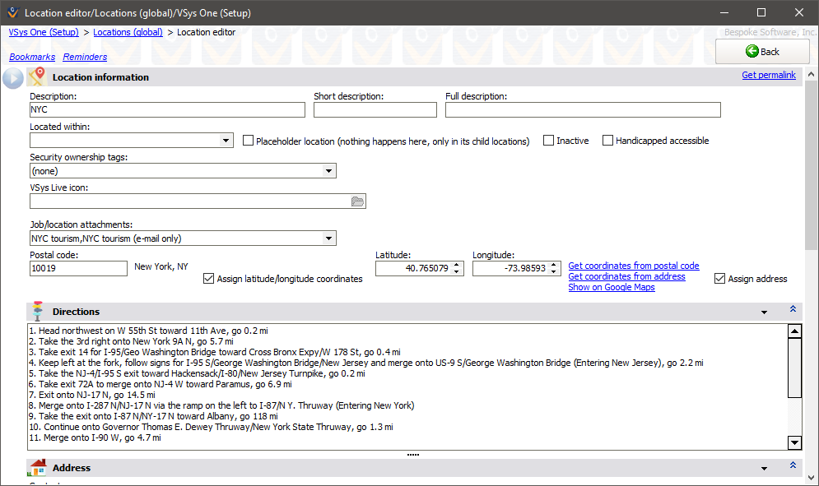Click the signpost icon in Directions header
The height and width of the screenshot is (486, 819).
pos(37,312)
